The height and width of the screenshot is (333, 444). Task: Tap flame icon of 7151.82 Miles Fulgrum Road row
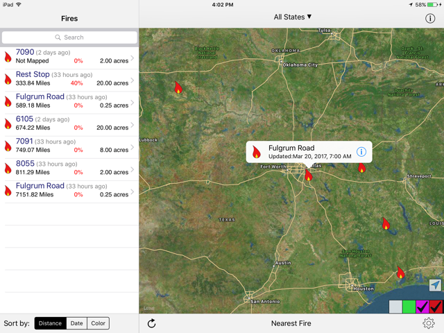8,191
